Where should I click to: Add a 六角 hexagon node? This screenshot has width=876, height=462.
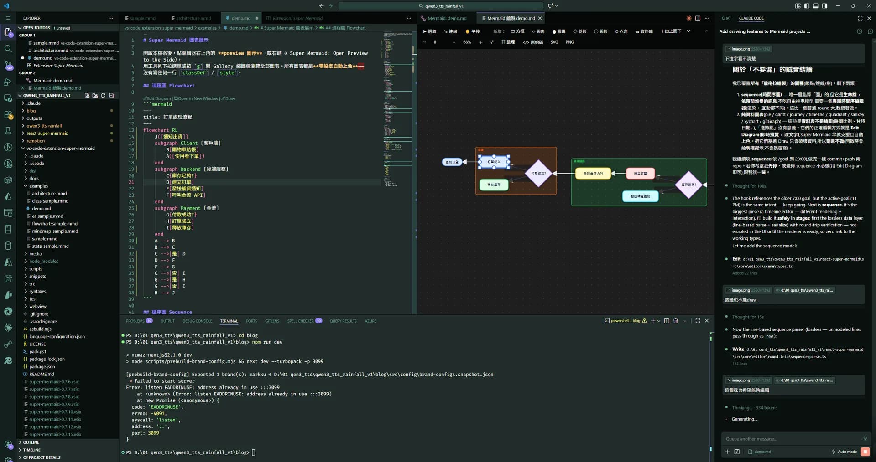click(621, 31)
